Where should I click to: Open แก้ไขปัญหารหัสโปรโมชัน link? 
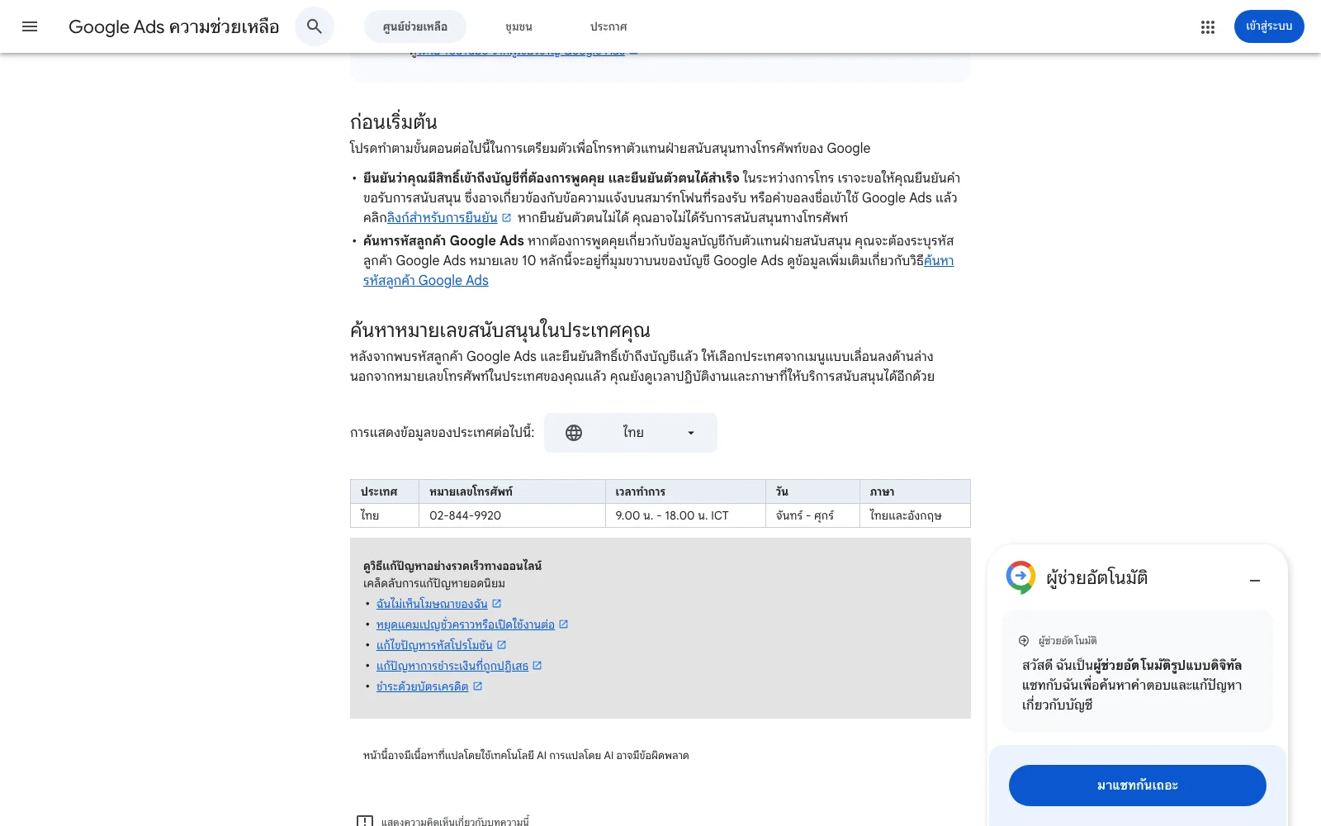(434, 645)
